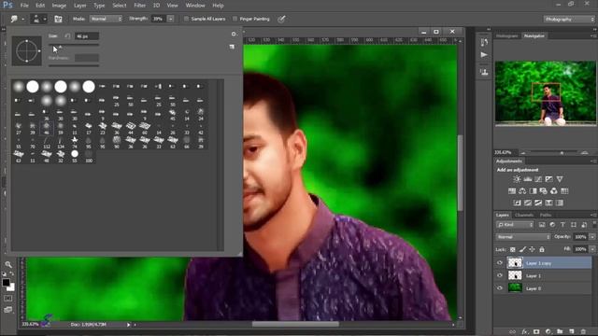
Task: Switch to the Histogram tab
Action: (x=507, y=35)
